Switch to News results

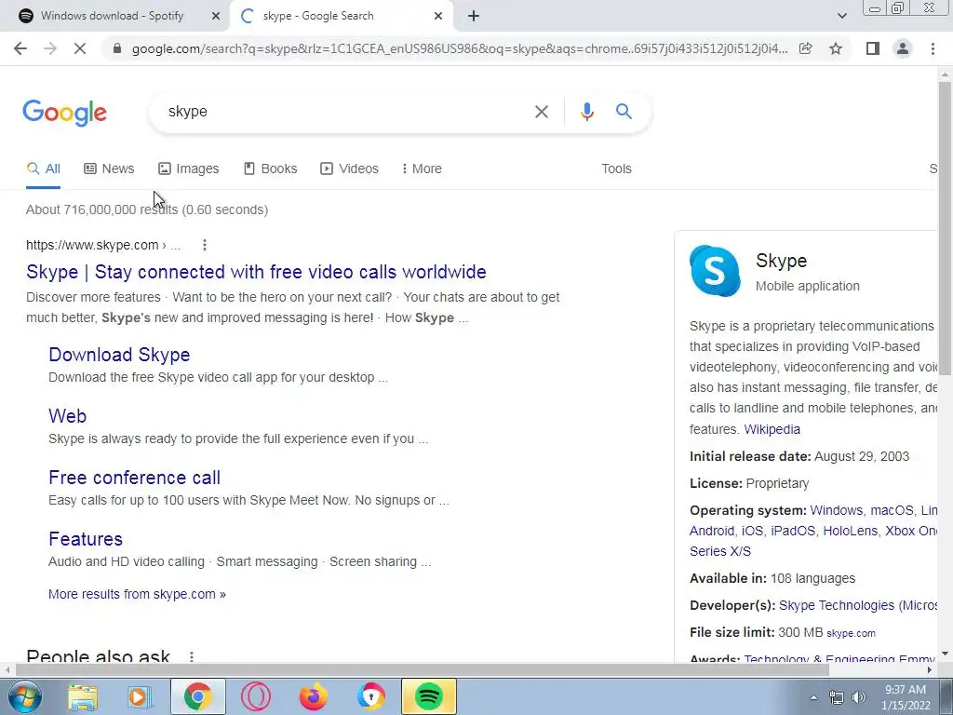point(109,169)
